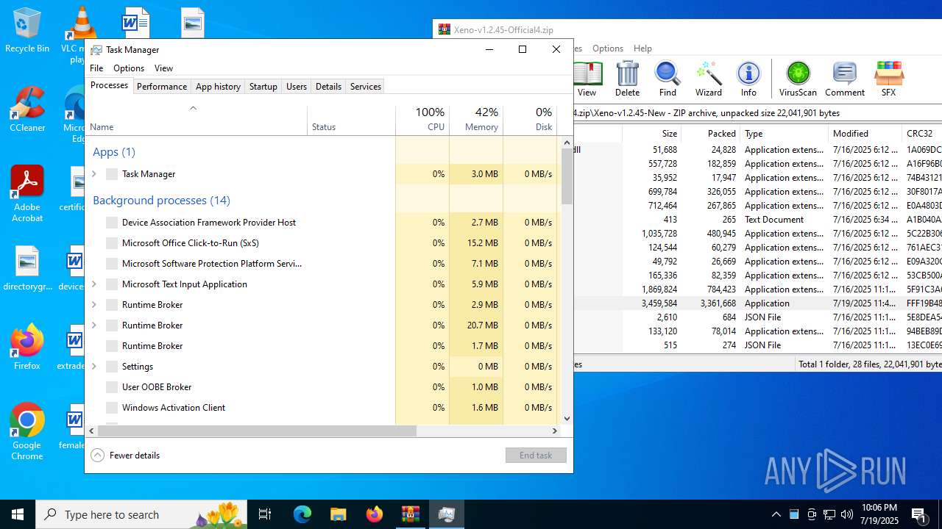This screenshot has height=529, width=942.
Task: Open Firefox from the taskbar
Action: tap(374, 514)
